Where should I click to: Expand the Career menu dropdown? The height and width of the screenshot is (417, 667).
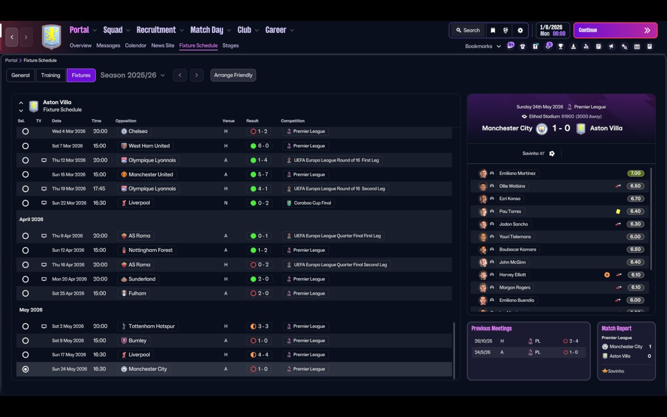292,30
